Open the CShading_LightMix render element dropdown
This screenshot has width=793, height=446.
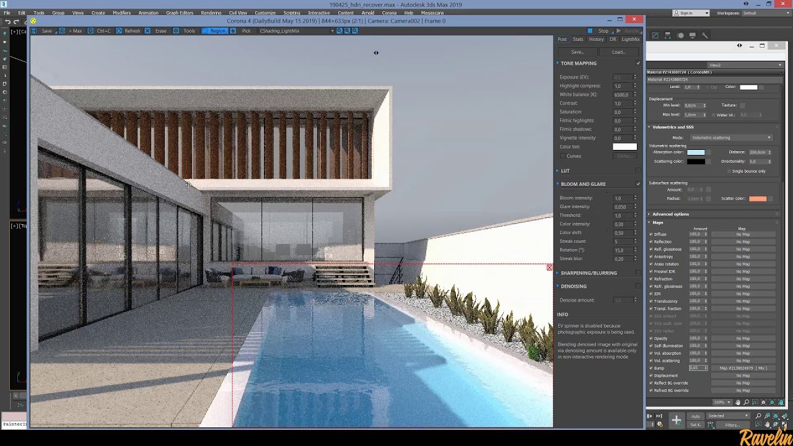coord(296,31)
